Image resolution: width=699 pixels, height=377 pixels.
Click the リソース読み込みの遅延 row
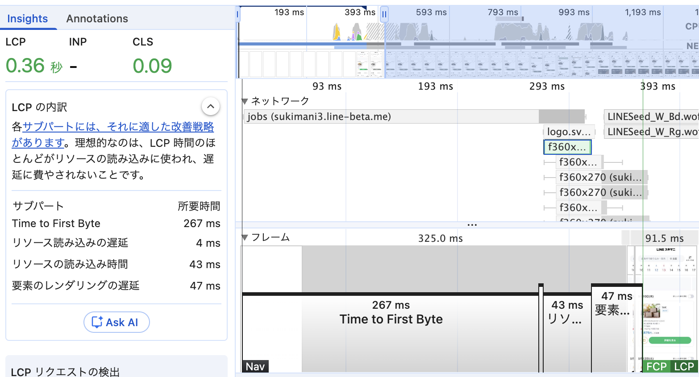click(116, 243)
